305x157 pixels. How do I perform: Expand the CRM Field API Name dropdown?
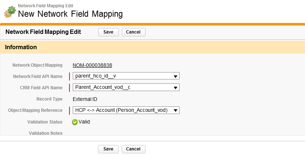(126, 87)
